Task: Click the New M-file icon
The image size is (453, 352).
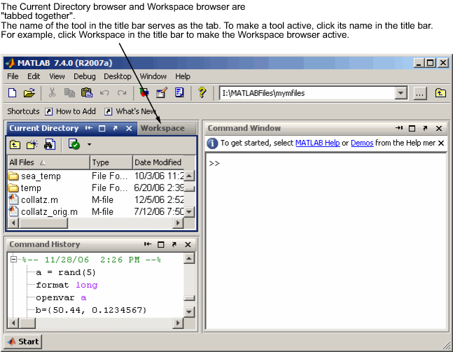Action: [x=12, y=92]
